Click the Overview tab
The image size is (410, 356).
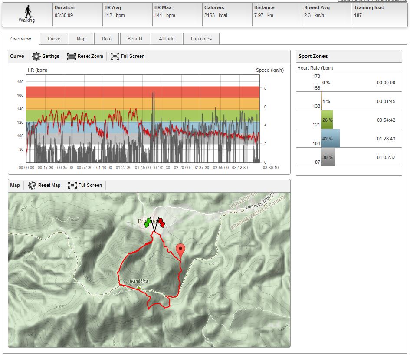click(21, 39)
